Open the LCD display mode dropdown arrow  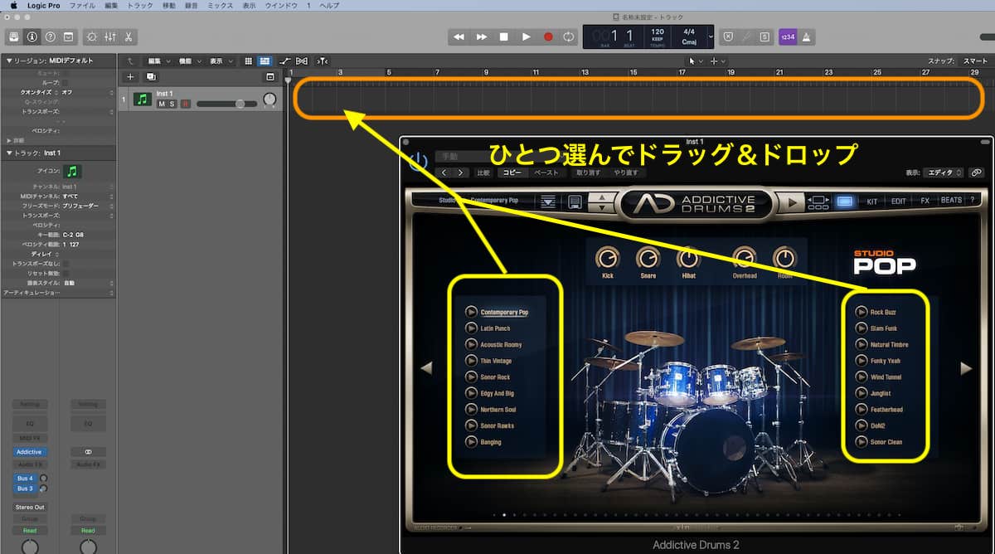(x=710, y=36)
